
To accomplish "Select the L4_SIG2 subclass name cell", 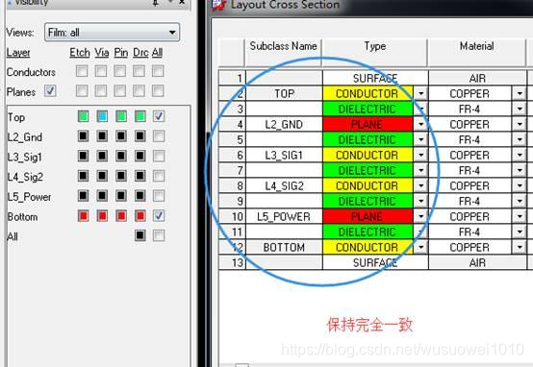I will tap(284, 185).
